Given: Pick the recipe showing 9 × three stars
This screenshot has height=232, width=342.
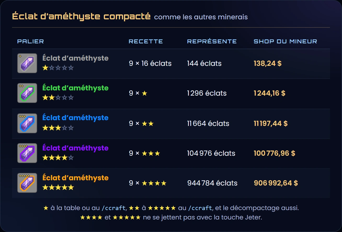Looking at the screenshot, I should (x=144, y=153).
